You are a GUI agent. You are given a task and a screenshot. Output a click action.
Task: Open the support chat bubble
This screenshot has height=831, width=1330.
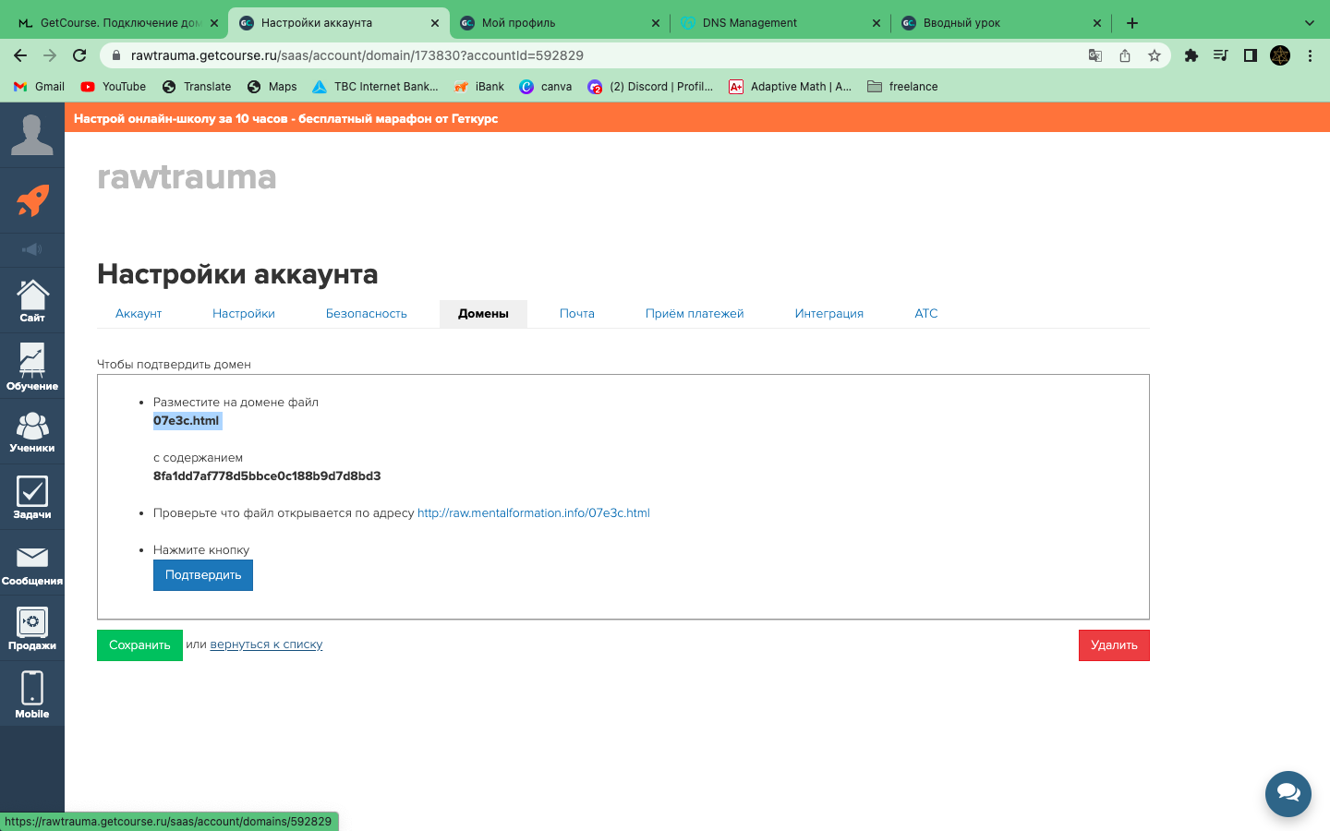pos(1288,793)
